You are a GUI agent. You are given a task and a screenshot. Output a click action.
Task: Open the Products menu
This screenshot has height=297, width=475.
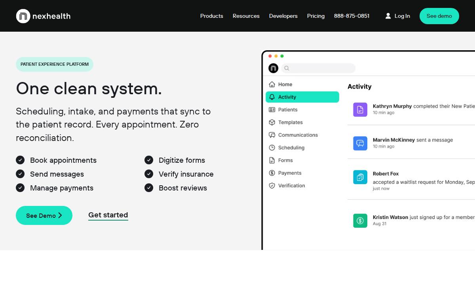(212, 16)
